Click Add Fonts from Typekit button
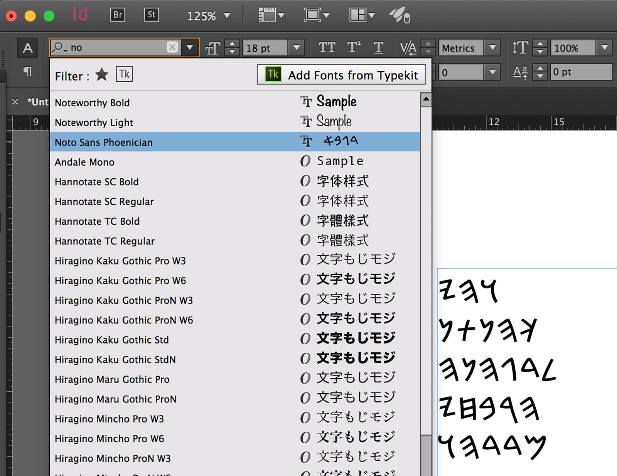 coord(341,75)
